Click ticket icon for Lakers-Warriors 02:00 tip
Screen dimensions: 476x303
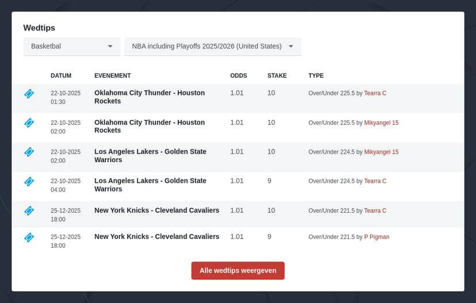click(x=29, y=152)
